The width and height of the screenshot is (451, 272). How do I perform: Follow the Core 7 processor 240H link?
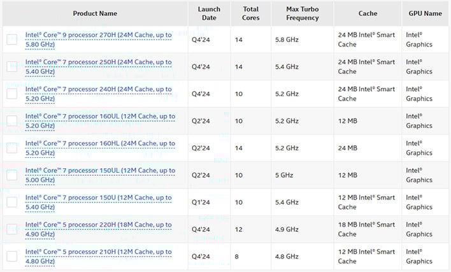(x=98, y=94)
